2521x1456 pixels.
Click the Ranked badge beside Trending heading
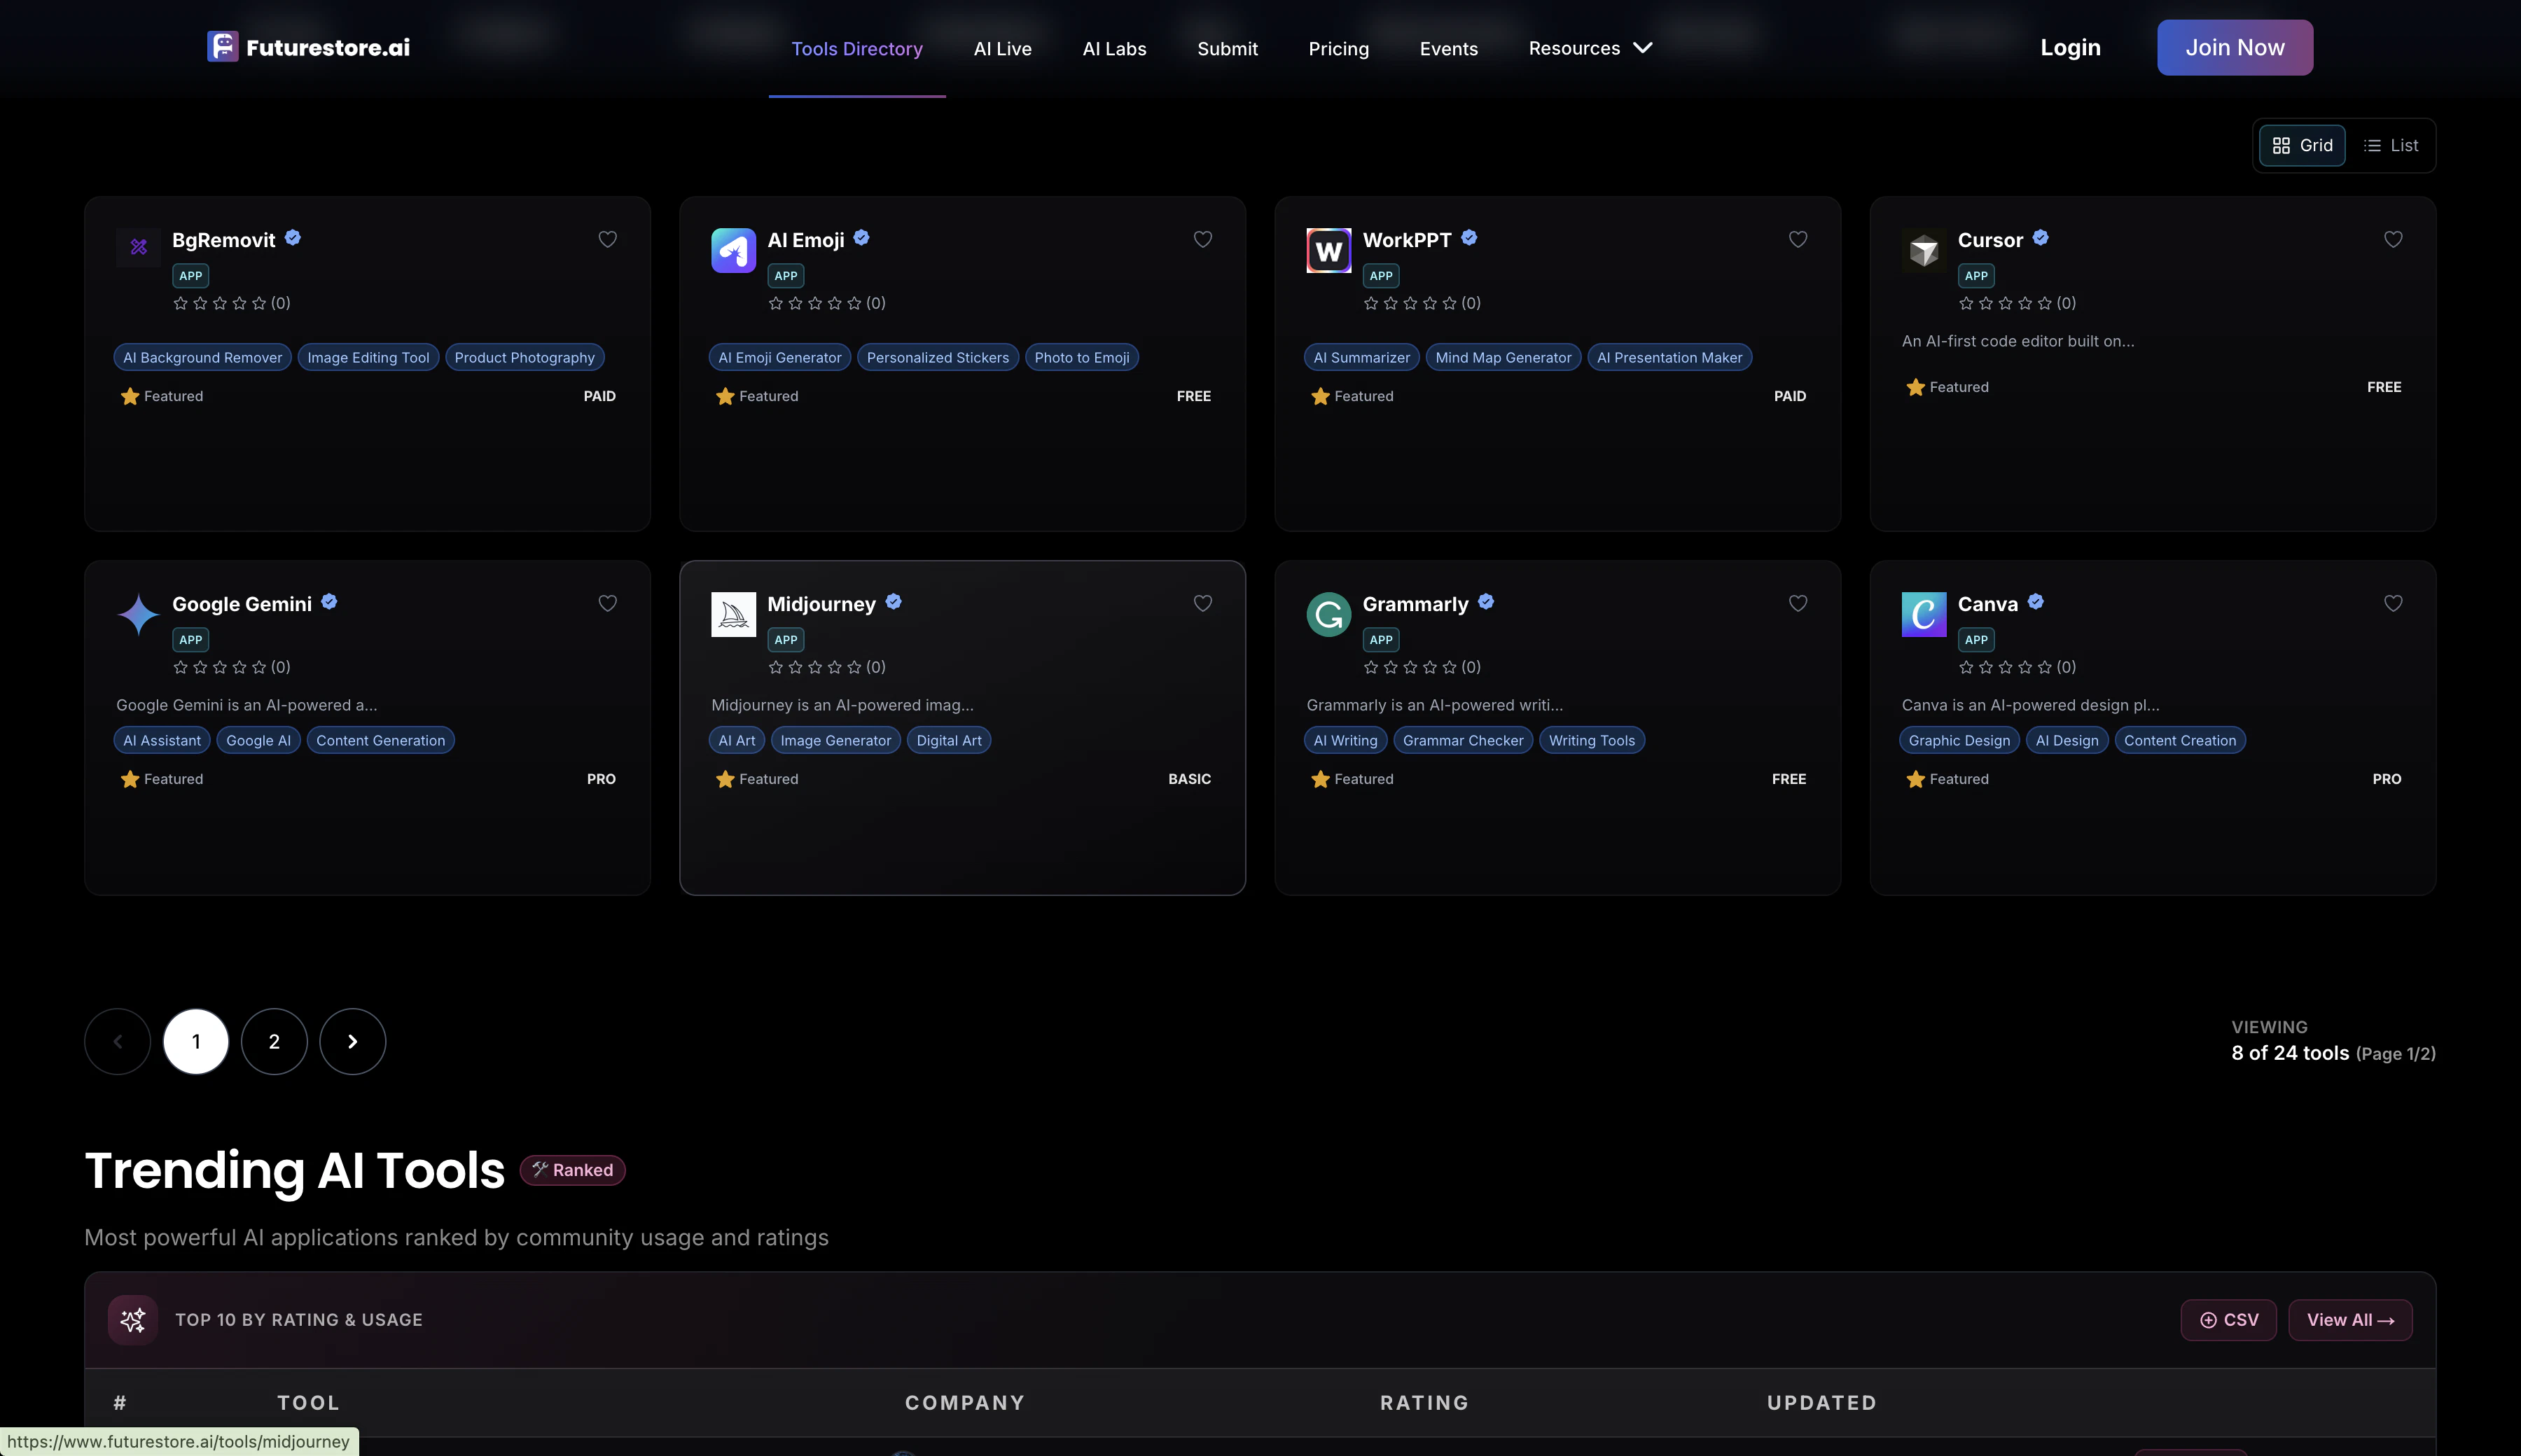pos(572,1170)
